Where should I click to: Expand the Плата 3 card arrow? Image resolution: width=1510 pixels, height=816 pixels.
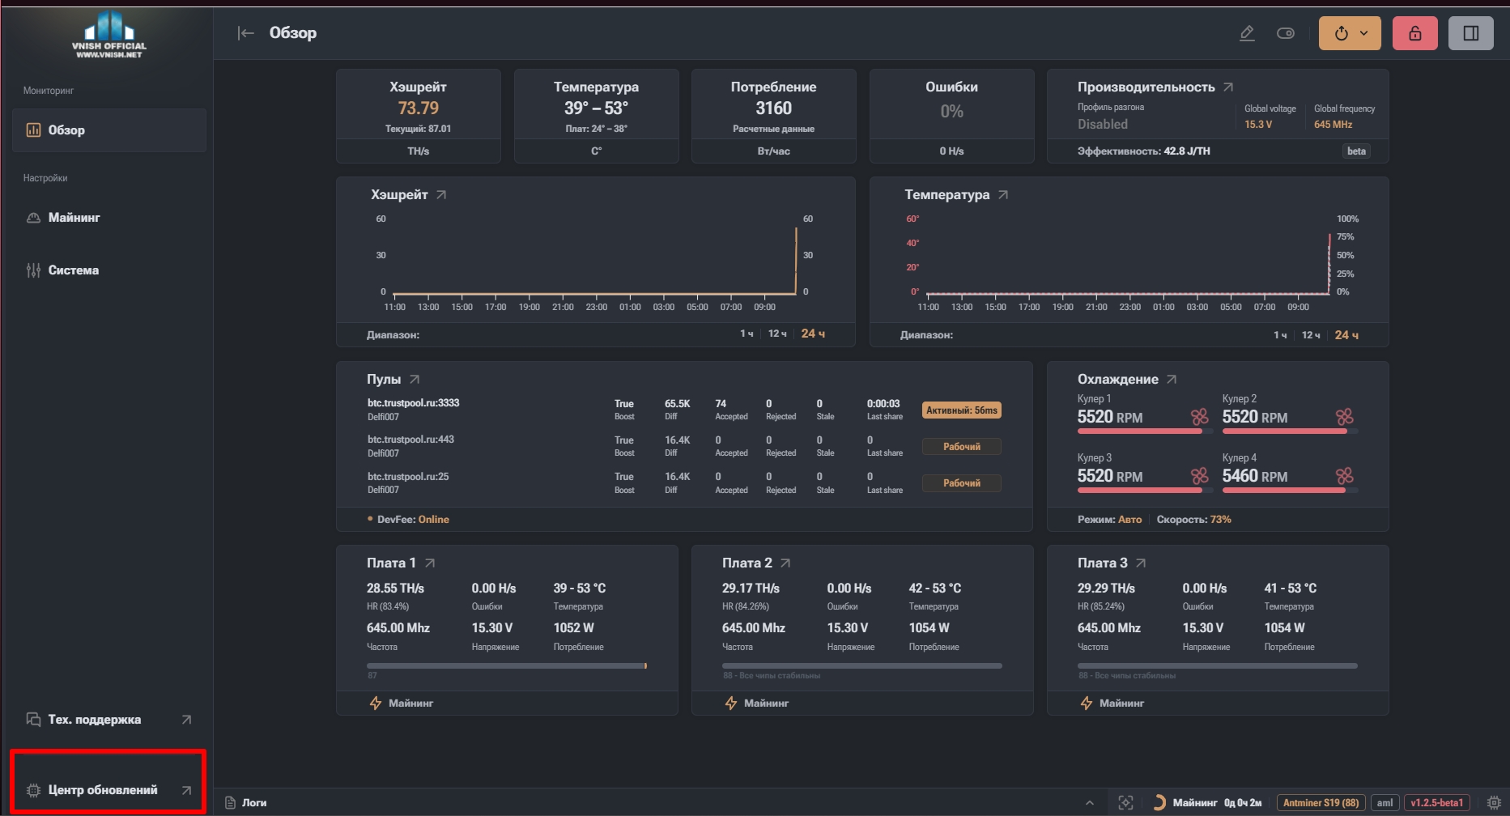pyautogui.click(x=1141, y=563)
